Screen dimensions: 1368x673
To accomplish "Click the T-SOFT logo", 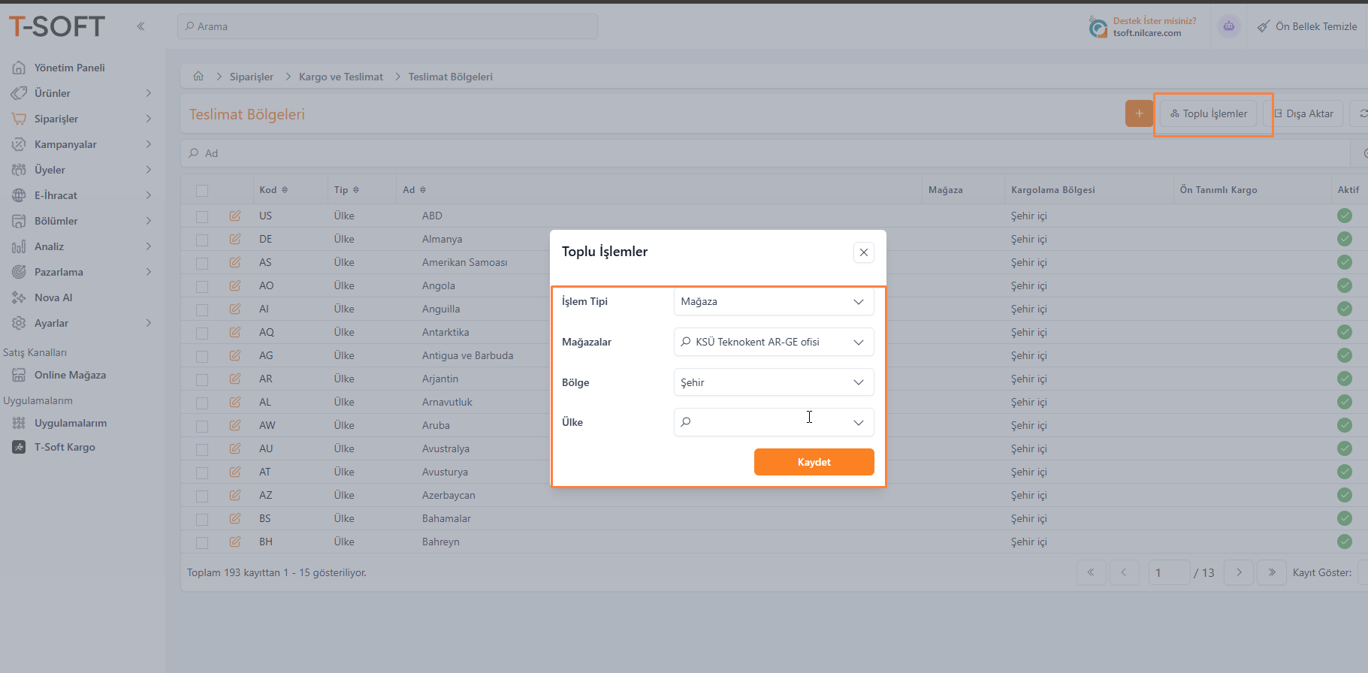I will pyautogui.click(x=57, y=26).
